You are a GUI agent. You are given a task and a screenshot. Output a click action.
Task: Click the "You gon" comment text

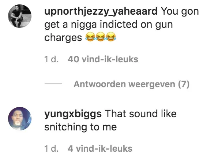click(180, 12)
